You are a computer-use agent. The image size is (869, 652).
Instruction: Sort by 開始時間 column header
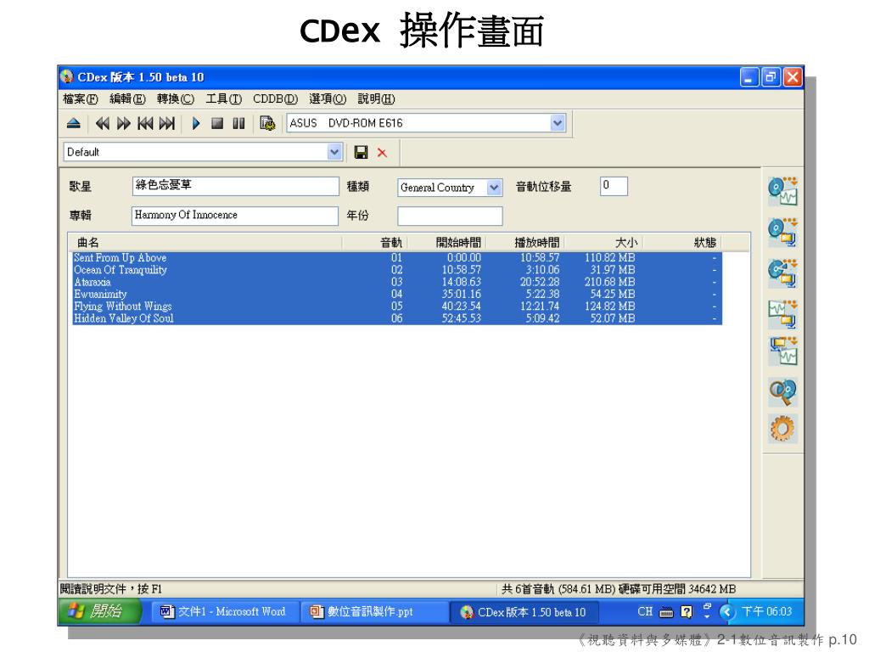pyautogui.click(x=446, y=242)
